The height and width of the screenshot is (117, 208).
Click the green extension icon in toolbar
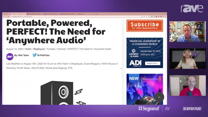tap(152, 16)
